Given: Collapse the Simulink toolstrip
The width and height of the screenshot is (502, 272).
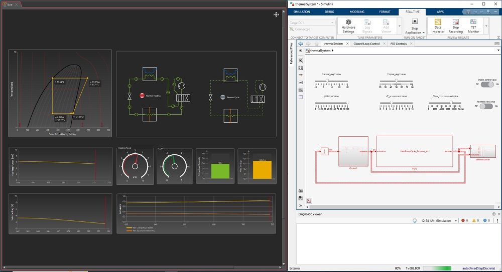Looking at the screenshot, I should pos(498,37).
